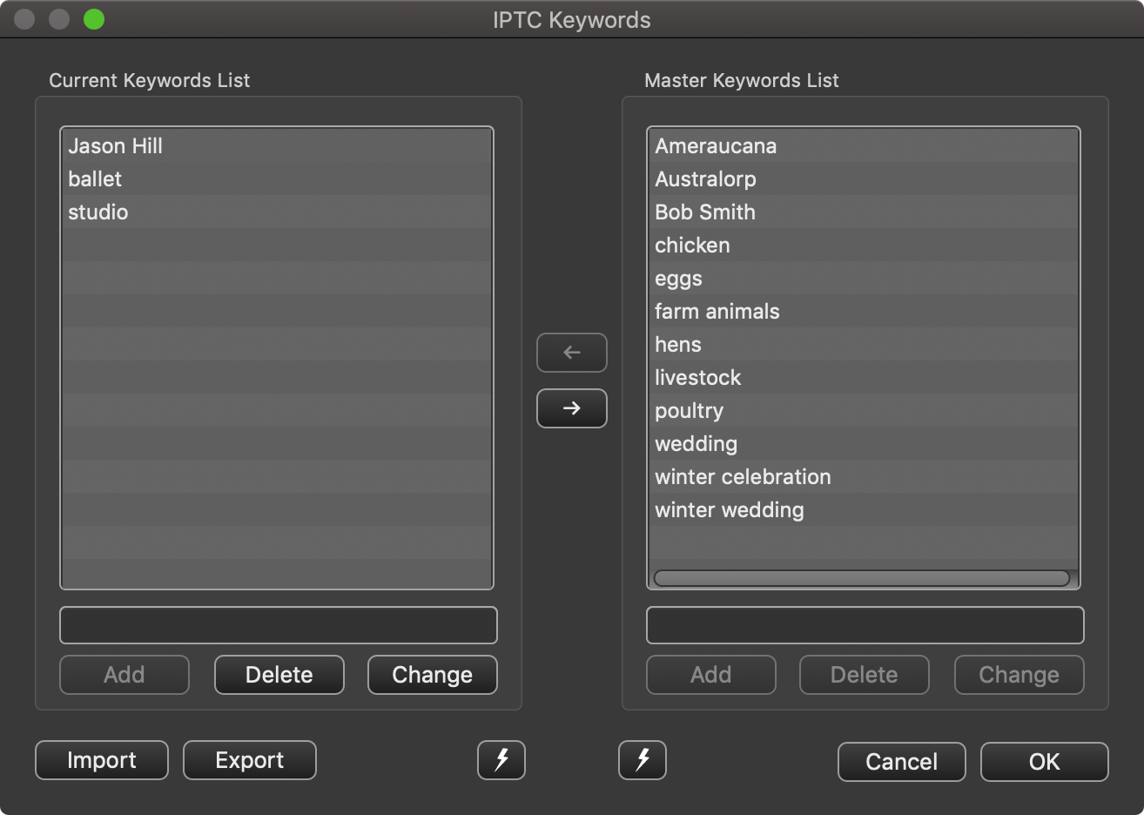1144x815 pixels.
Task: Confirm with the OK button
Action: 1045,762
